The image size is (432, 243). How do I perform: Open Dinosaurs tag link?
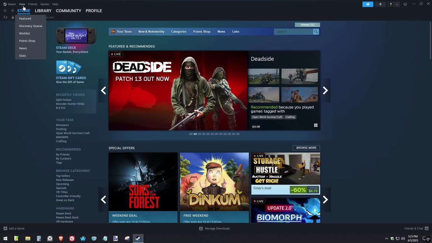[62, 125]
